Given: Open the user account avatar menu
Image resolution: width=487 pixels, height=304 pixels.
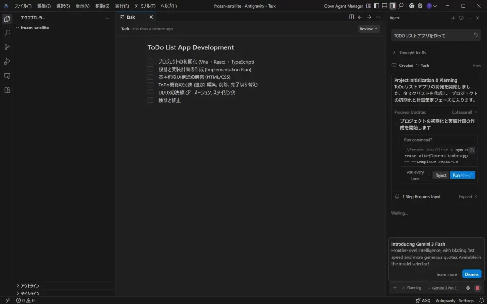Looking at the screenshot, I should (x=431, y=6).
